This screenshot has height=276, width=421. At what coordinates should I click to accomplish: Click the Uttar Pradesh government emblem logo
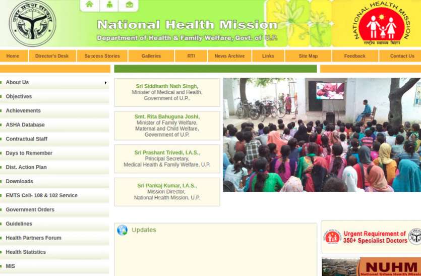(32, 23)
